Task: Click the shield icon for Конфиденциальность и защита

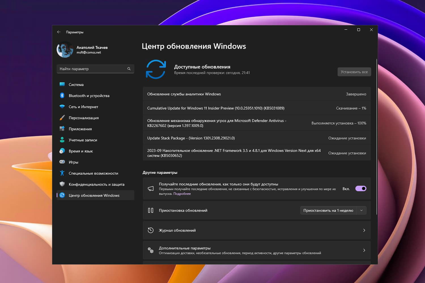Action: pos(62,184)
